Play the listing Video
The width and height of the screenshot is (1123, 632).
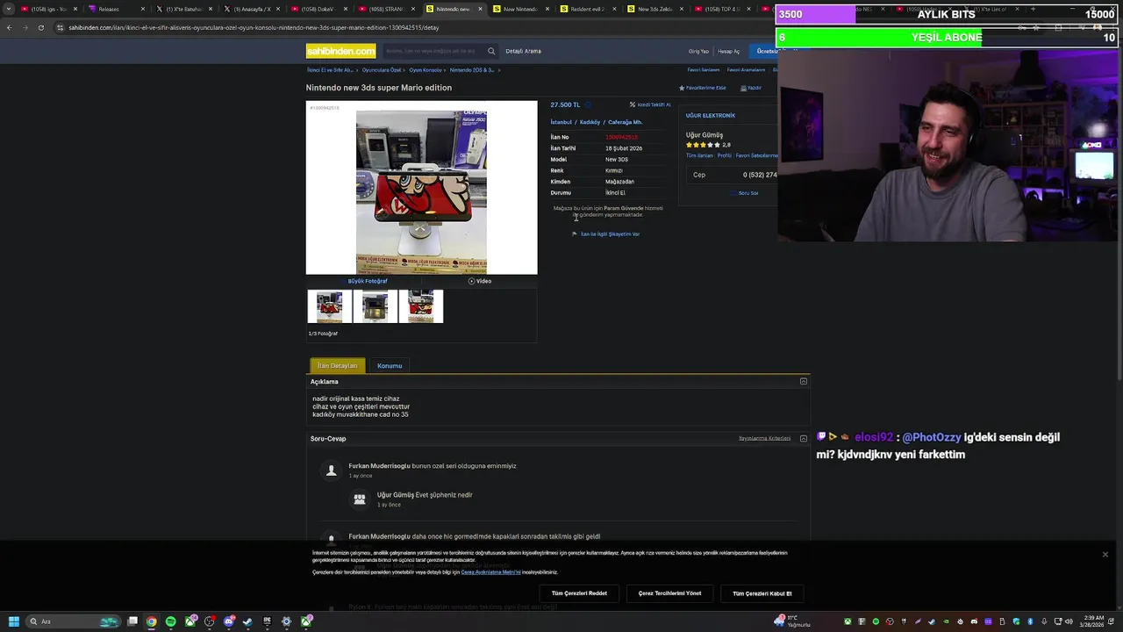tap(480, 281)
